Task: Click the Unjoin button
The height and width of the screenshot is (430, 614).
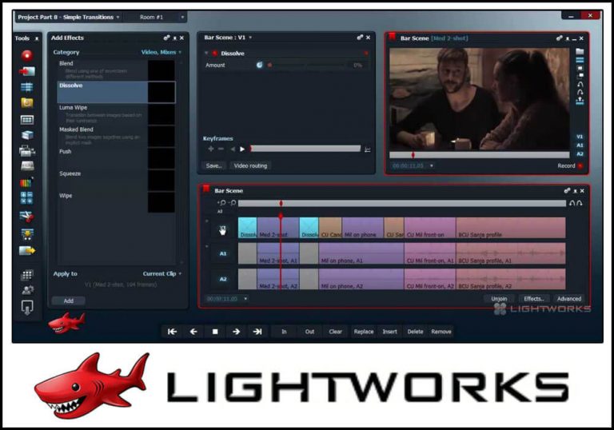Action: coord(499,299)
